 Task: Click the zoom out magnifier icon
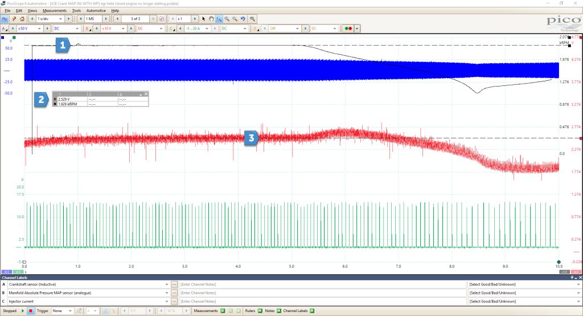[x=235, y=19]
